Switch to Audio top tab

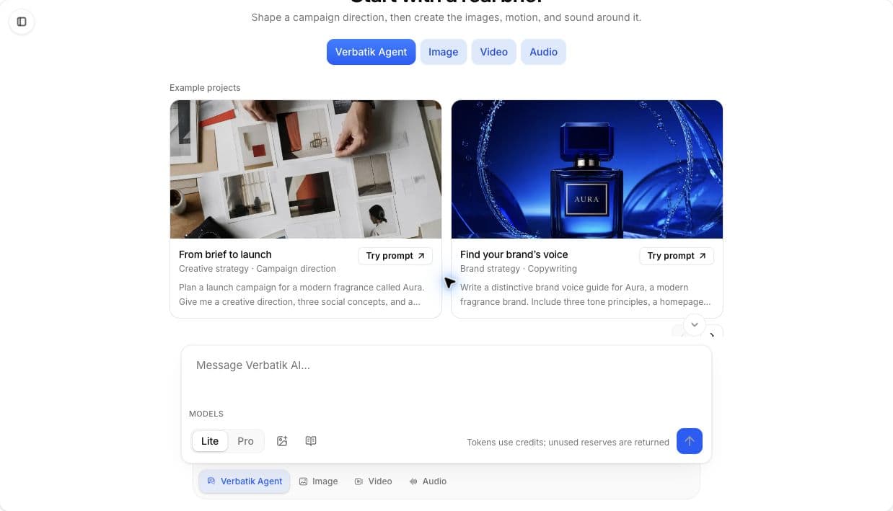[543, 52]
